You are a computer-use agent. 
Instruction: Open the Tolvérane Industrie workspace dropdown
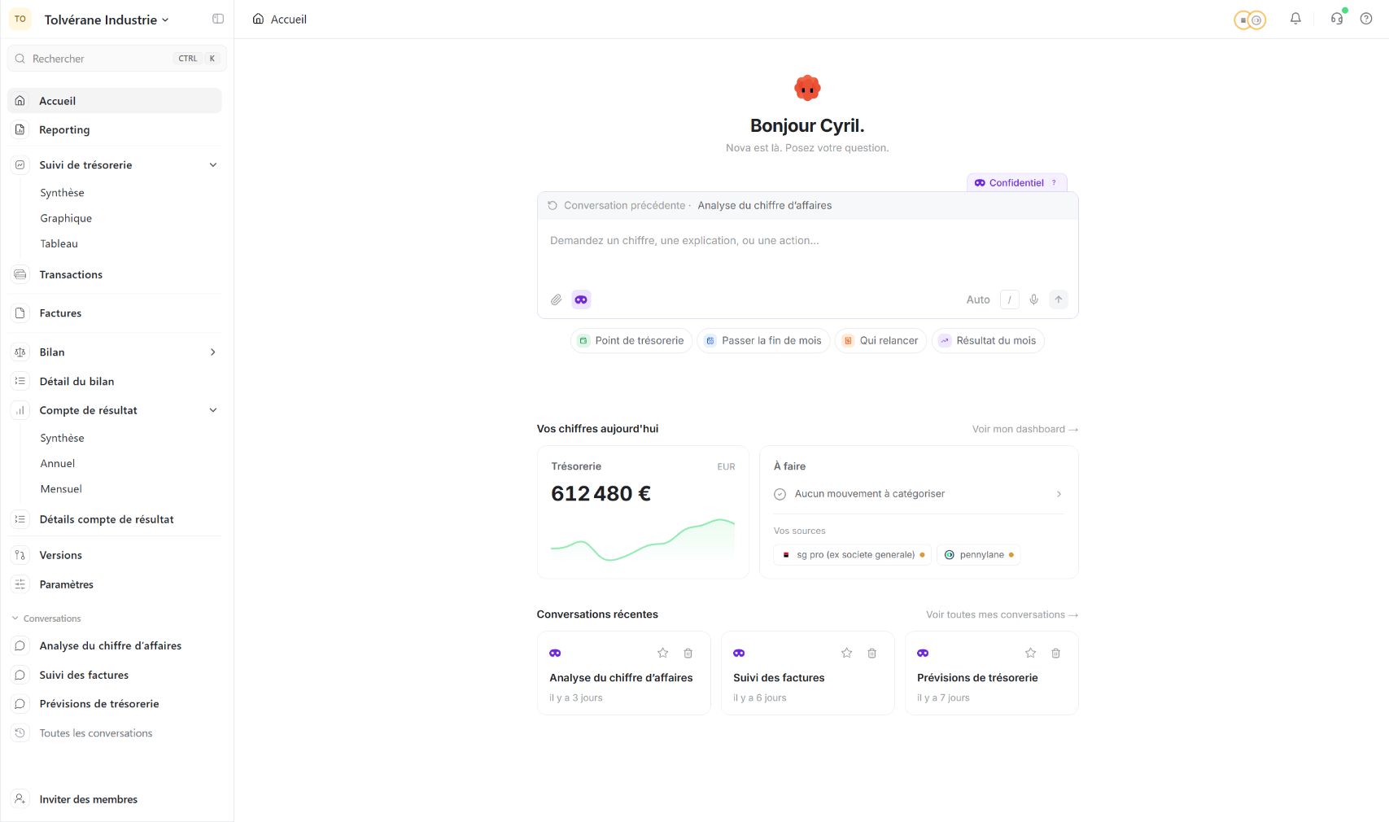107,20
